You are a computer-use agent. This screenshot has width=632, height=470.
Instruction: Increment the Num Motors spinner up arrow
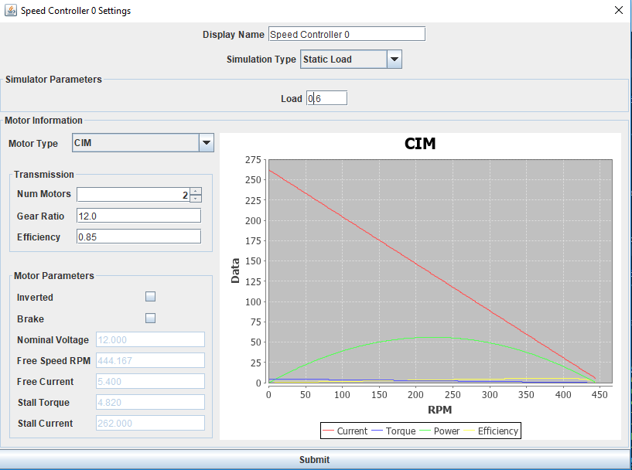(196, 191)
